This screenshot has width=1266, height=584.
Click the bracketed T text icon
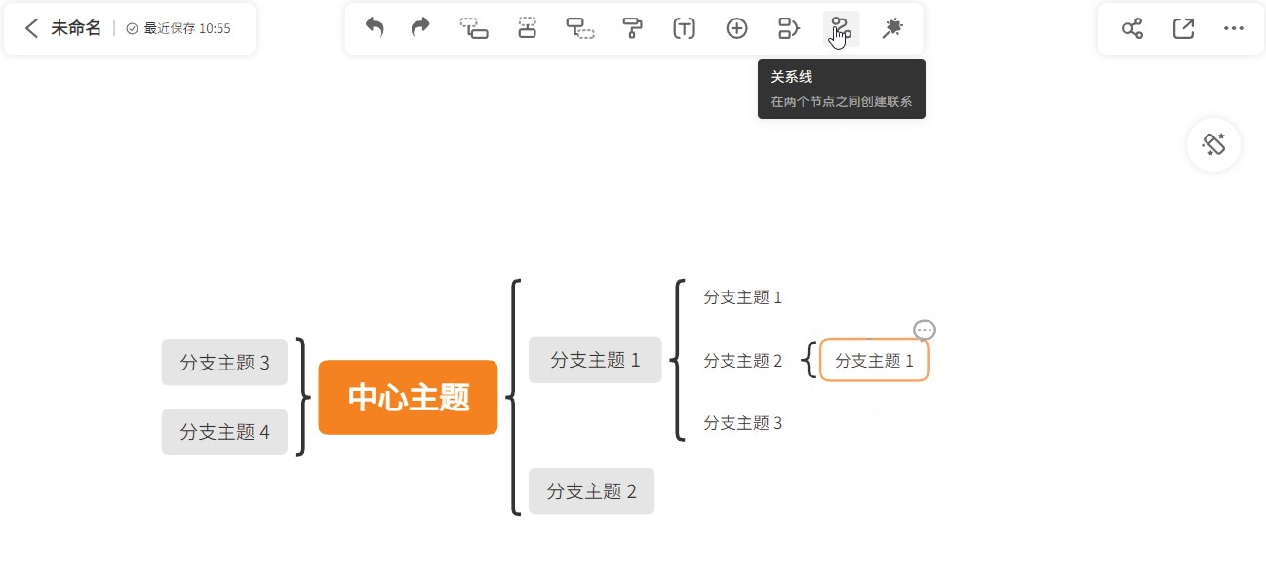685,28
